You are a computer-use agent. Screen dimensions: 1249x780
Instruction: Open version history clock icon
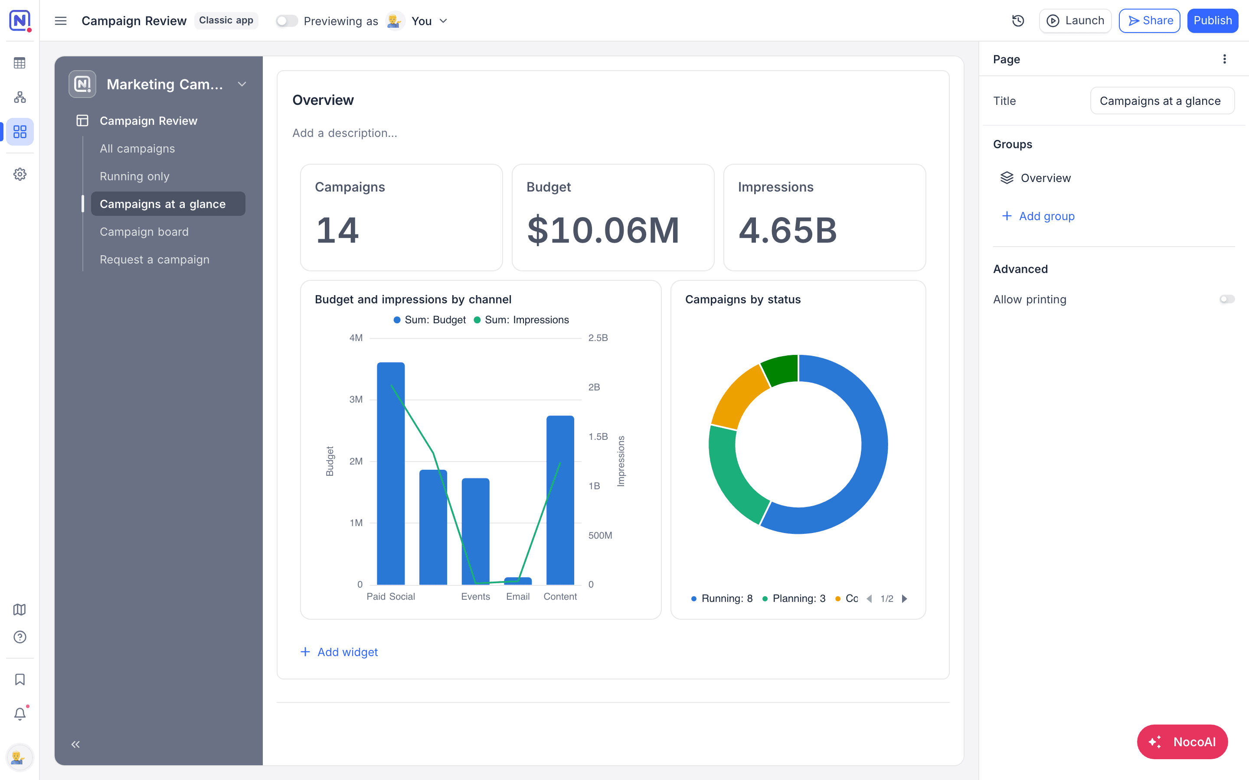pos(1018,21)
